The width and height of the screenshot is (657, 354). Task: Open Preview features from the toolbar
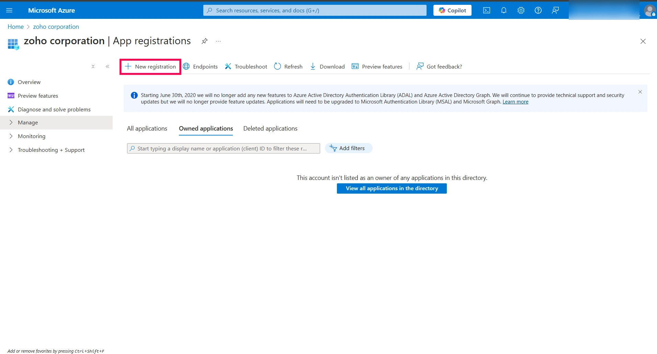377,66
